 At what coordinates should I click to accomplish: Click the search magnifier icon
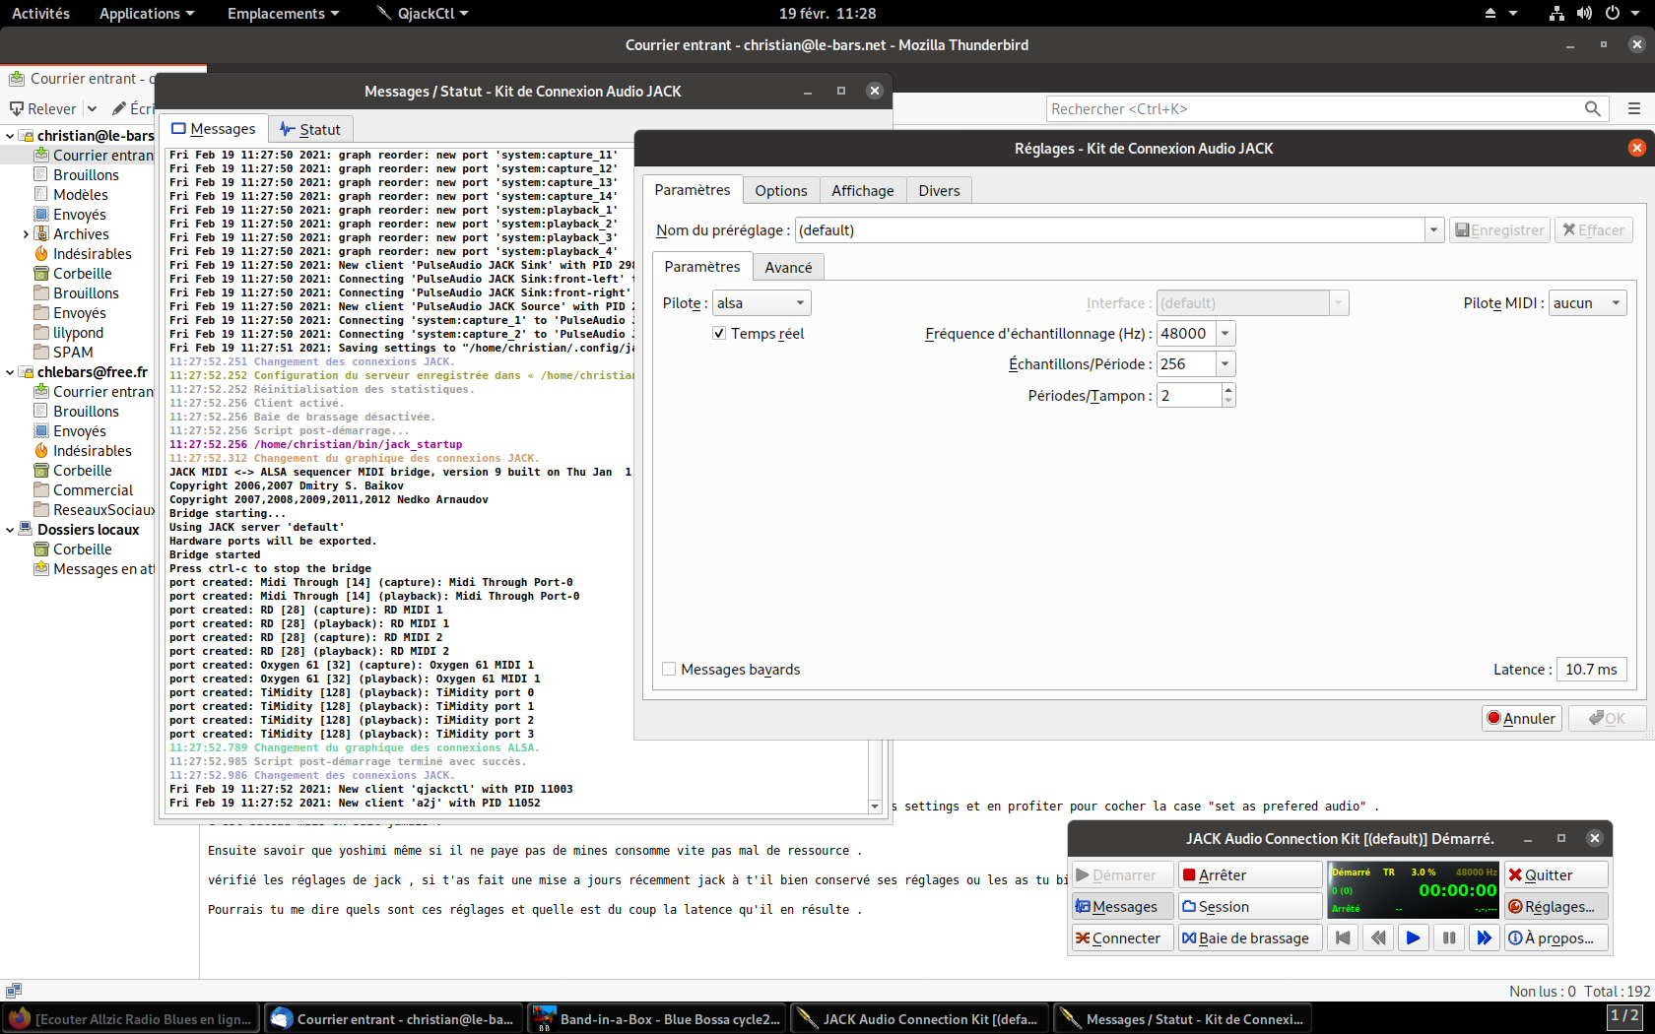[1592, 109]
